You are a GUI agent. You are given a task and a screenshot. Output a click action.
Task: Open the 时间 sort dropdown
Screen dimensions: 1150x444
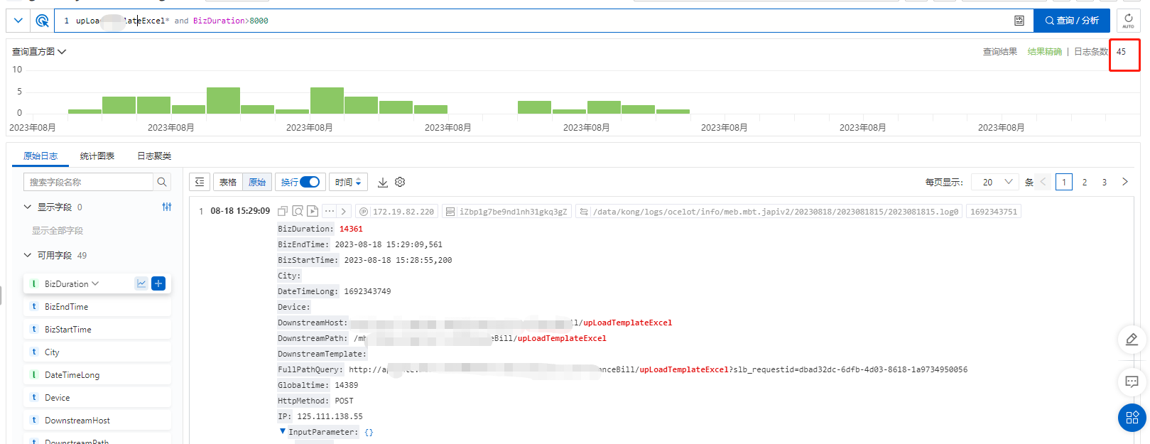tap(349, 183)
